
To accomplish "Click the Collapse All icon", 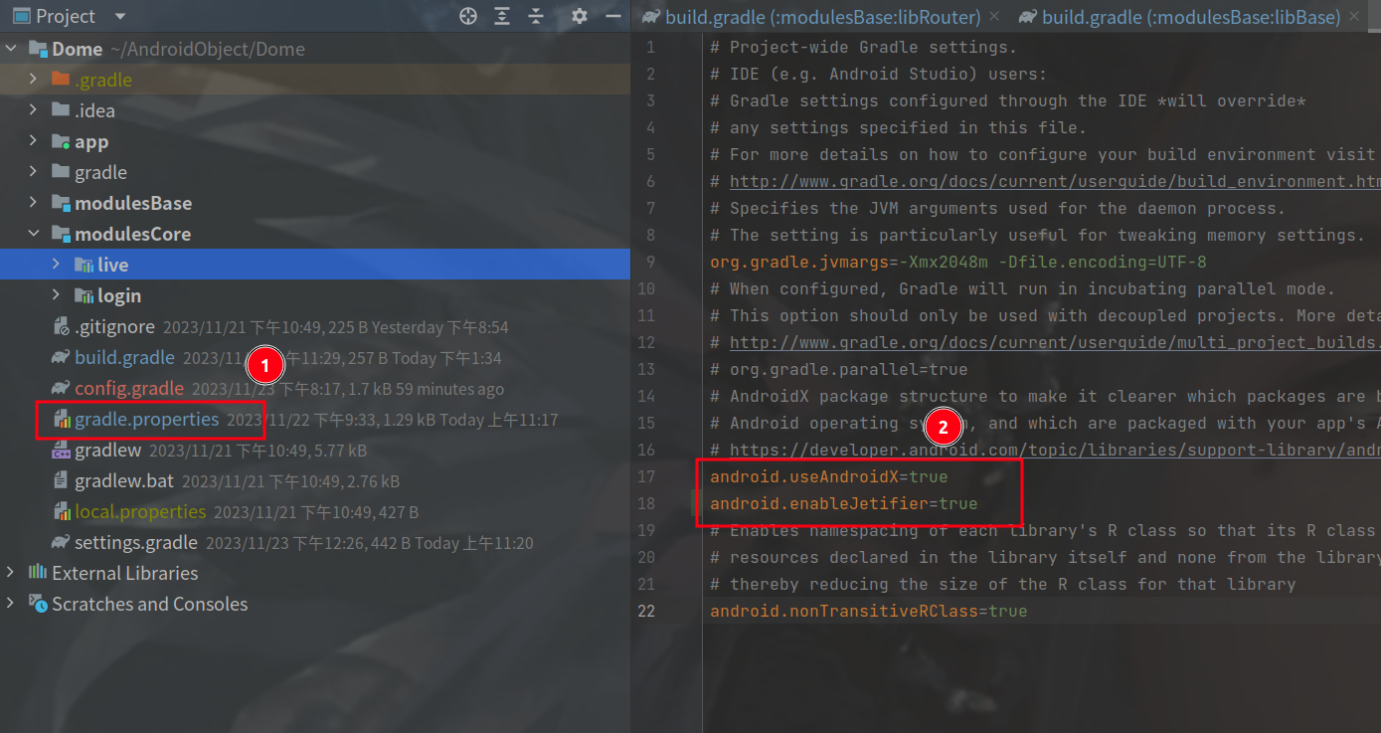I will 536,16.
